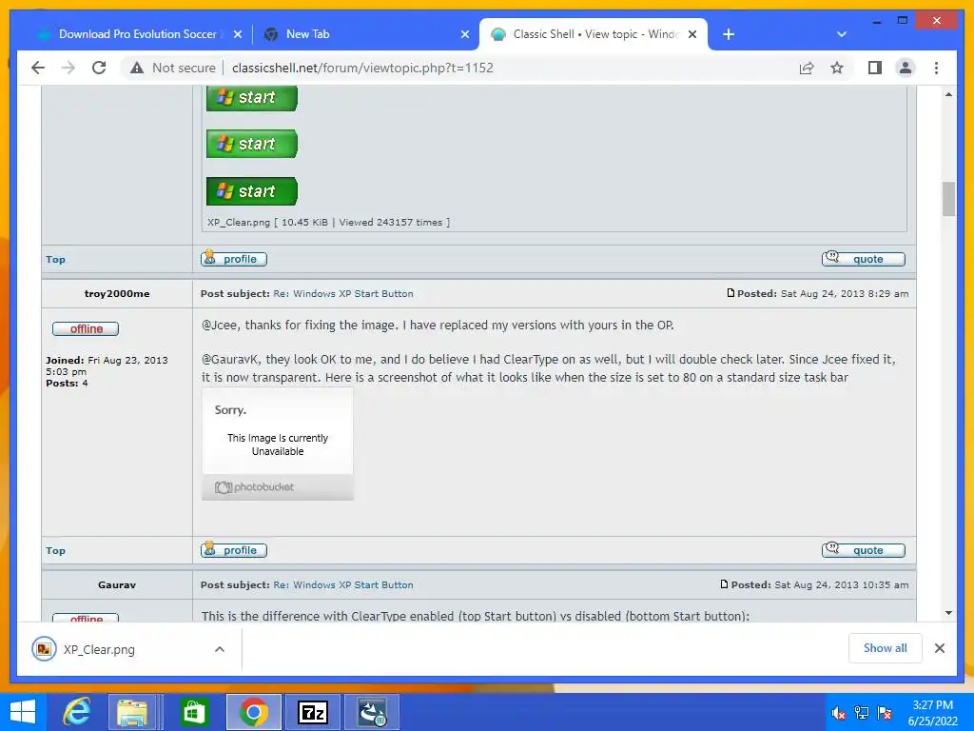The width and height of the screenshot is (974, 731).
Task: Click troy2000me's offline status badge
Action: [85, 328]
